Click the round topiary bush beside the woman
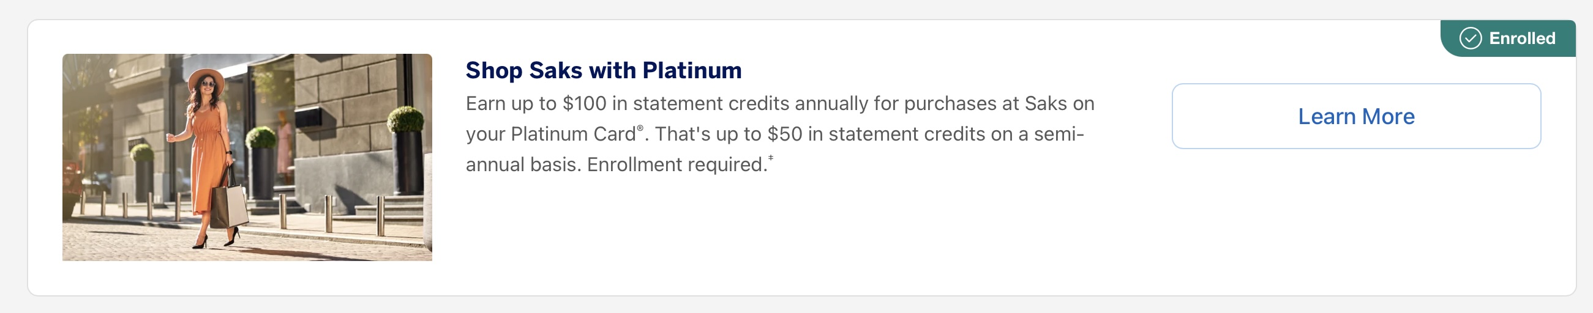 pyautogui.click(x=260, y=137)
